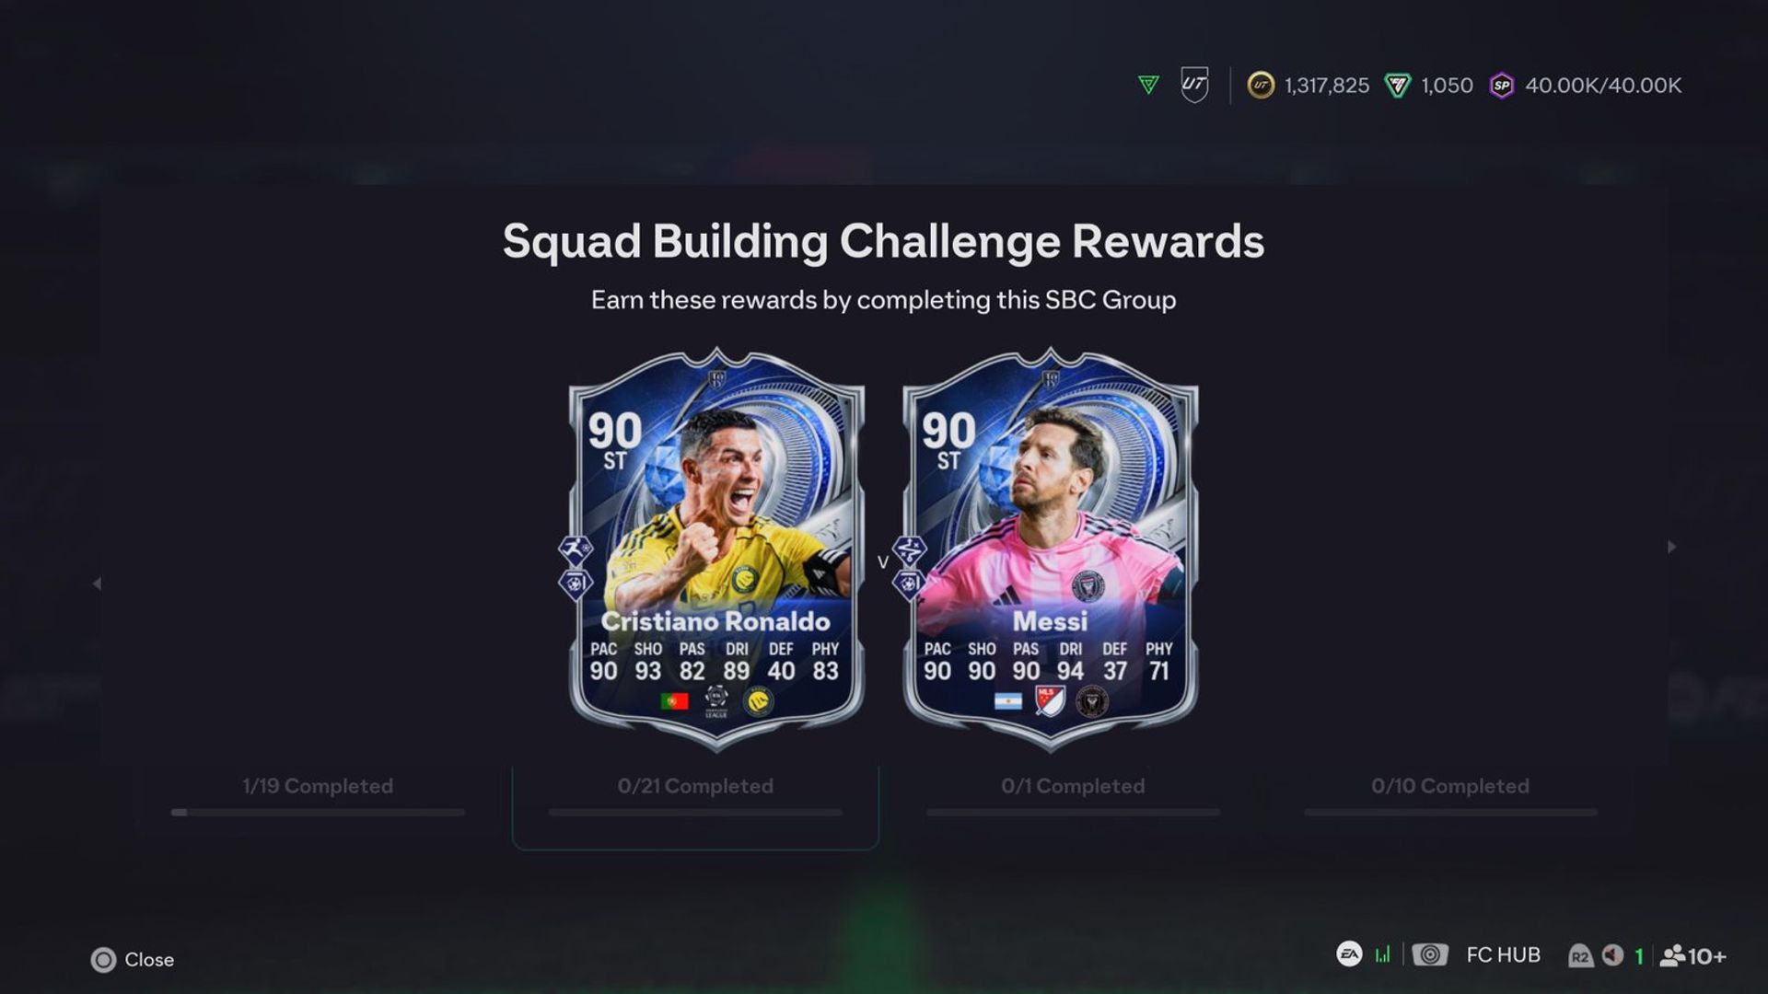
Task: Click the purple SP season points icon
Action: click(x=1502, y=86)
